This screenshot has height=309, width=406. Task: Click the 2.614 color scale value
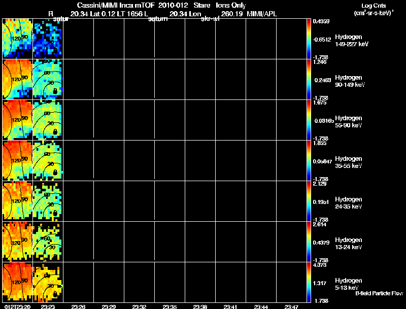tap(320, 224)
